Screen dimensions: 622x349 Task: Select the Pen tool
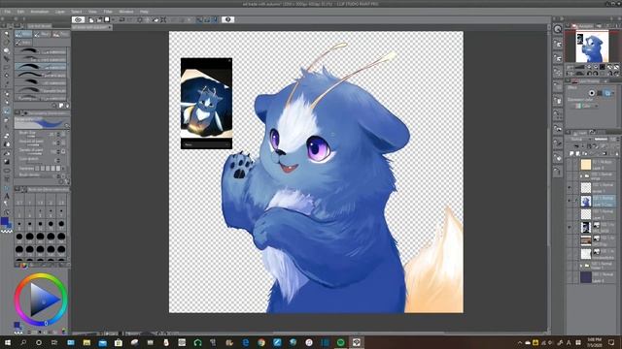pyautogui.click(x=7, y=94)
